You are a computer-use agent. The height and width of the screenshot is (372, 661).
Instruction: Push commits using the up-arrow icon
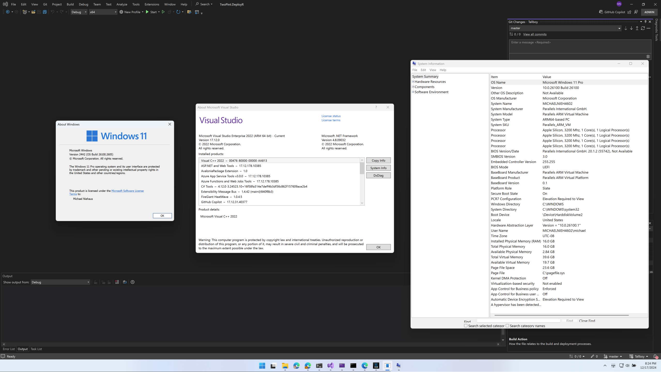click(x=637, y=28)
